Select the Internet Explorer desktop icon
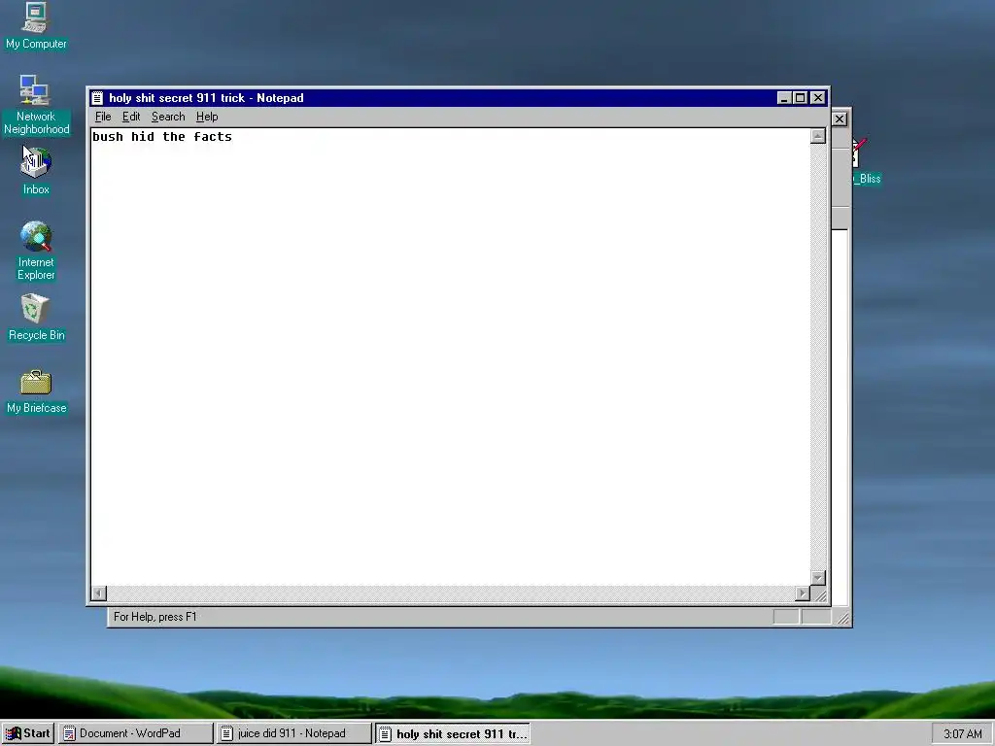The width and height of the screenshot is (995, 746). 36,251
